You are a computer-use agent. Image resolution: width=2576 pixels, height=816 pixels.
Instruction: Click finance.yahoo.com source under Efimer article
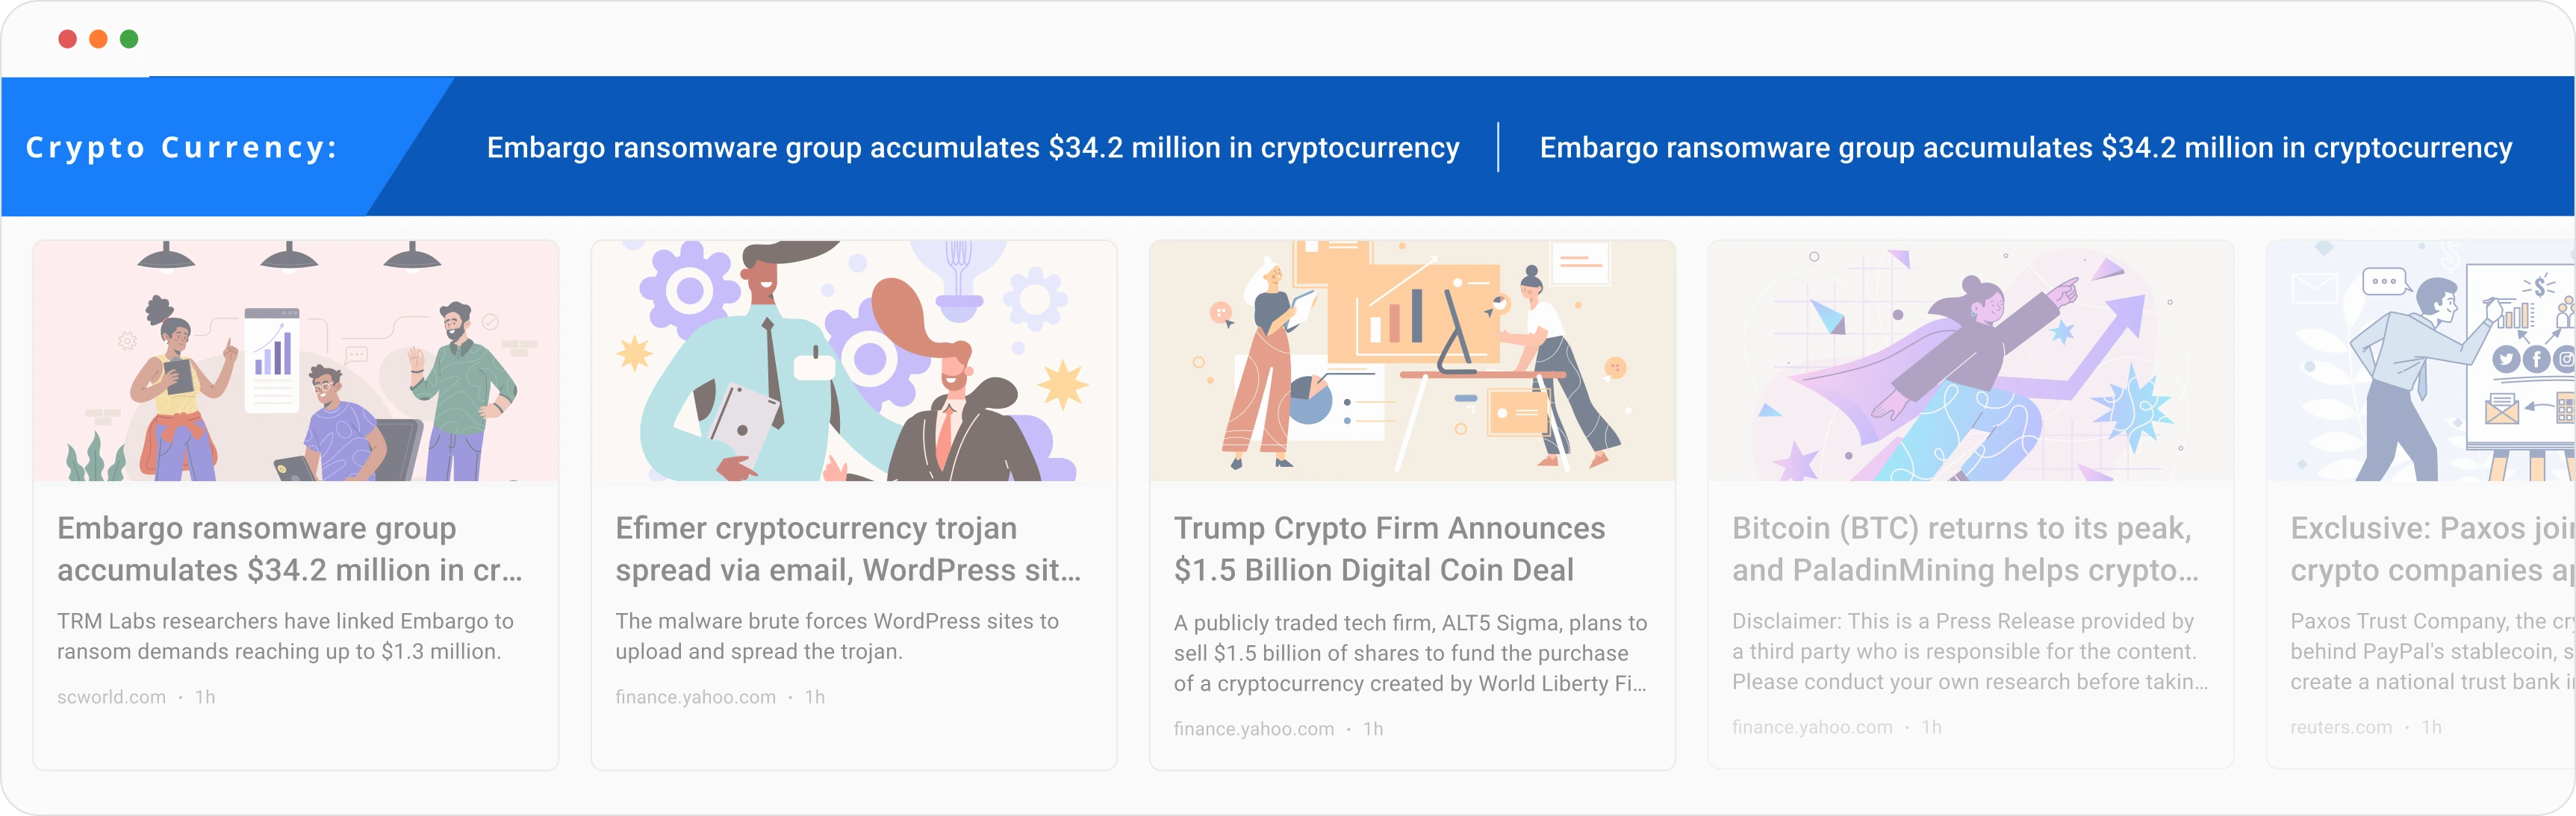pos(695,697)
